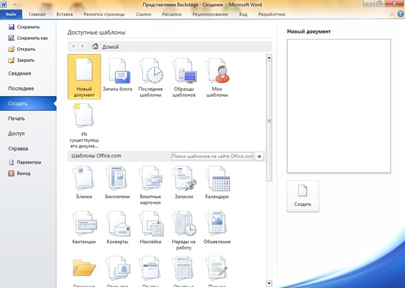This screenshot has width=405, height=288.
Task: Switch to the Вставка ribbon tab
Action: (x=65, y=14)
